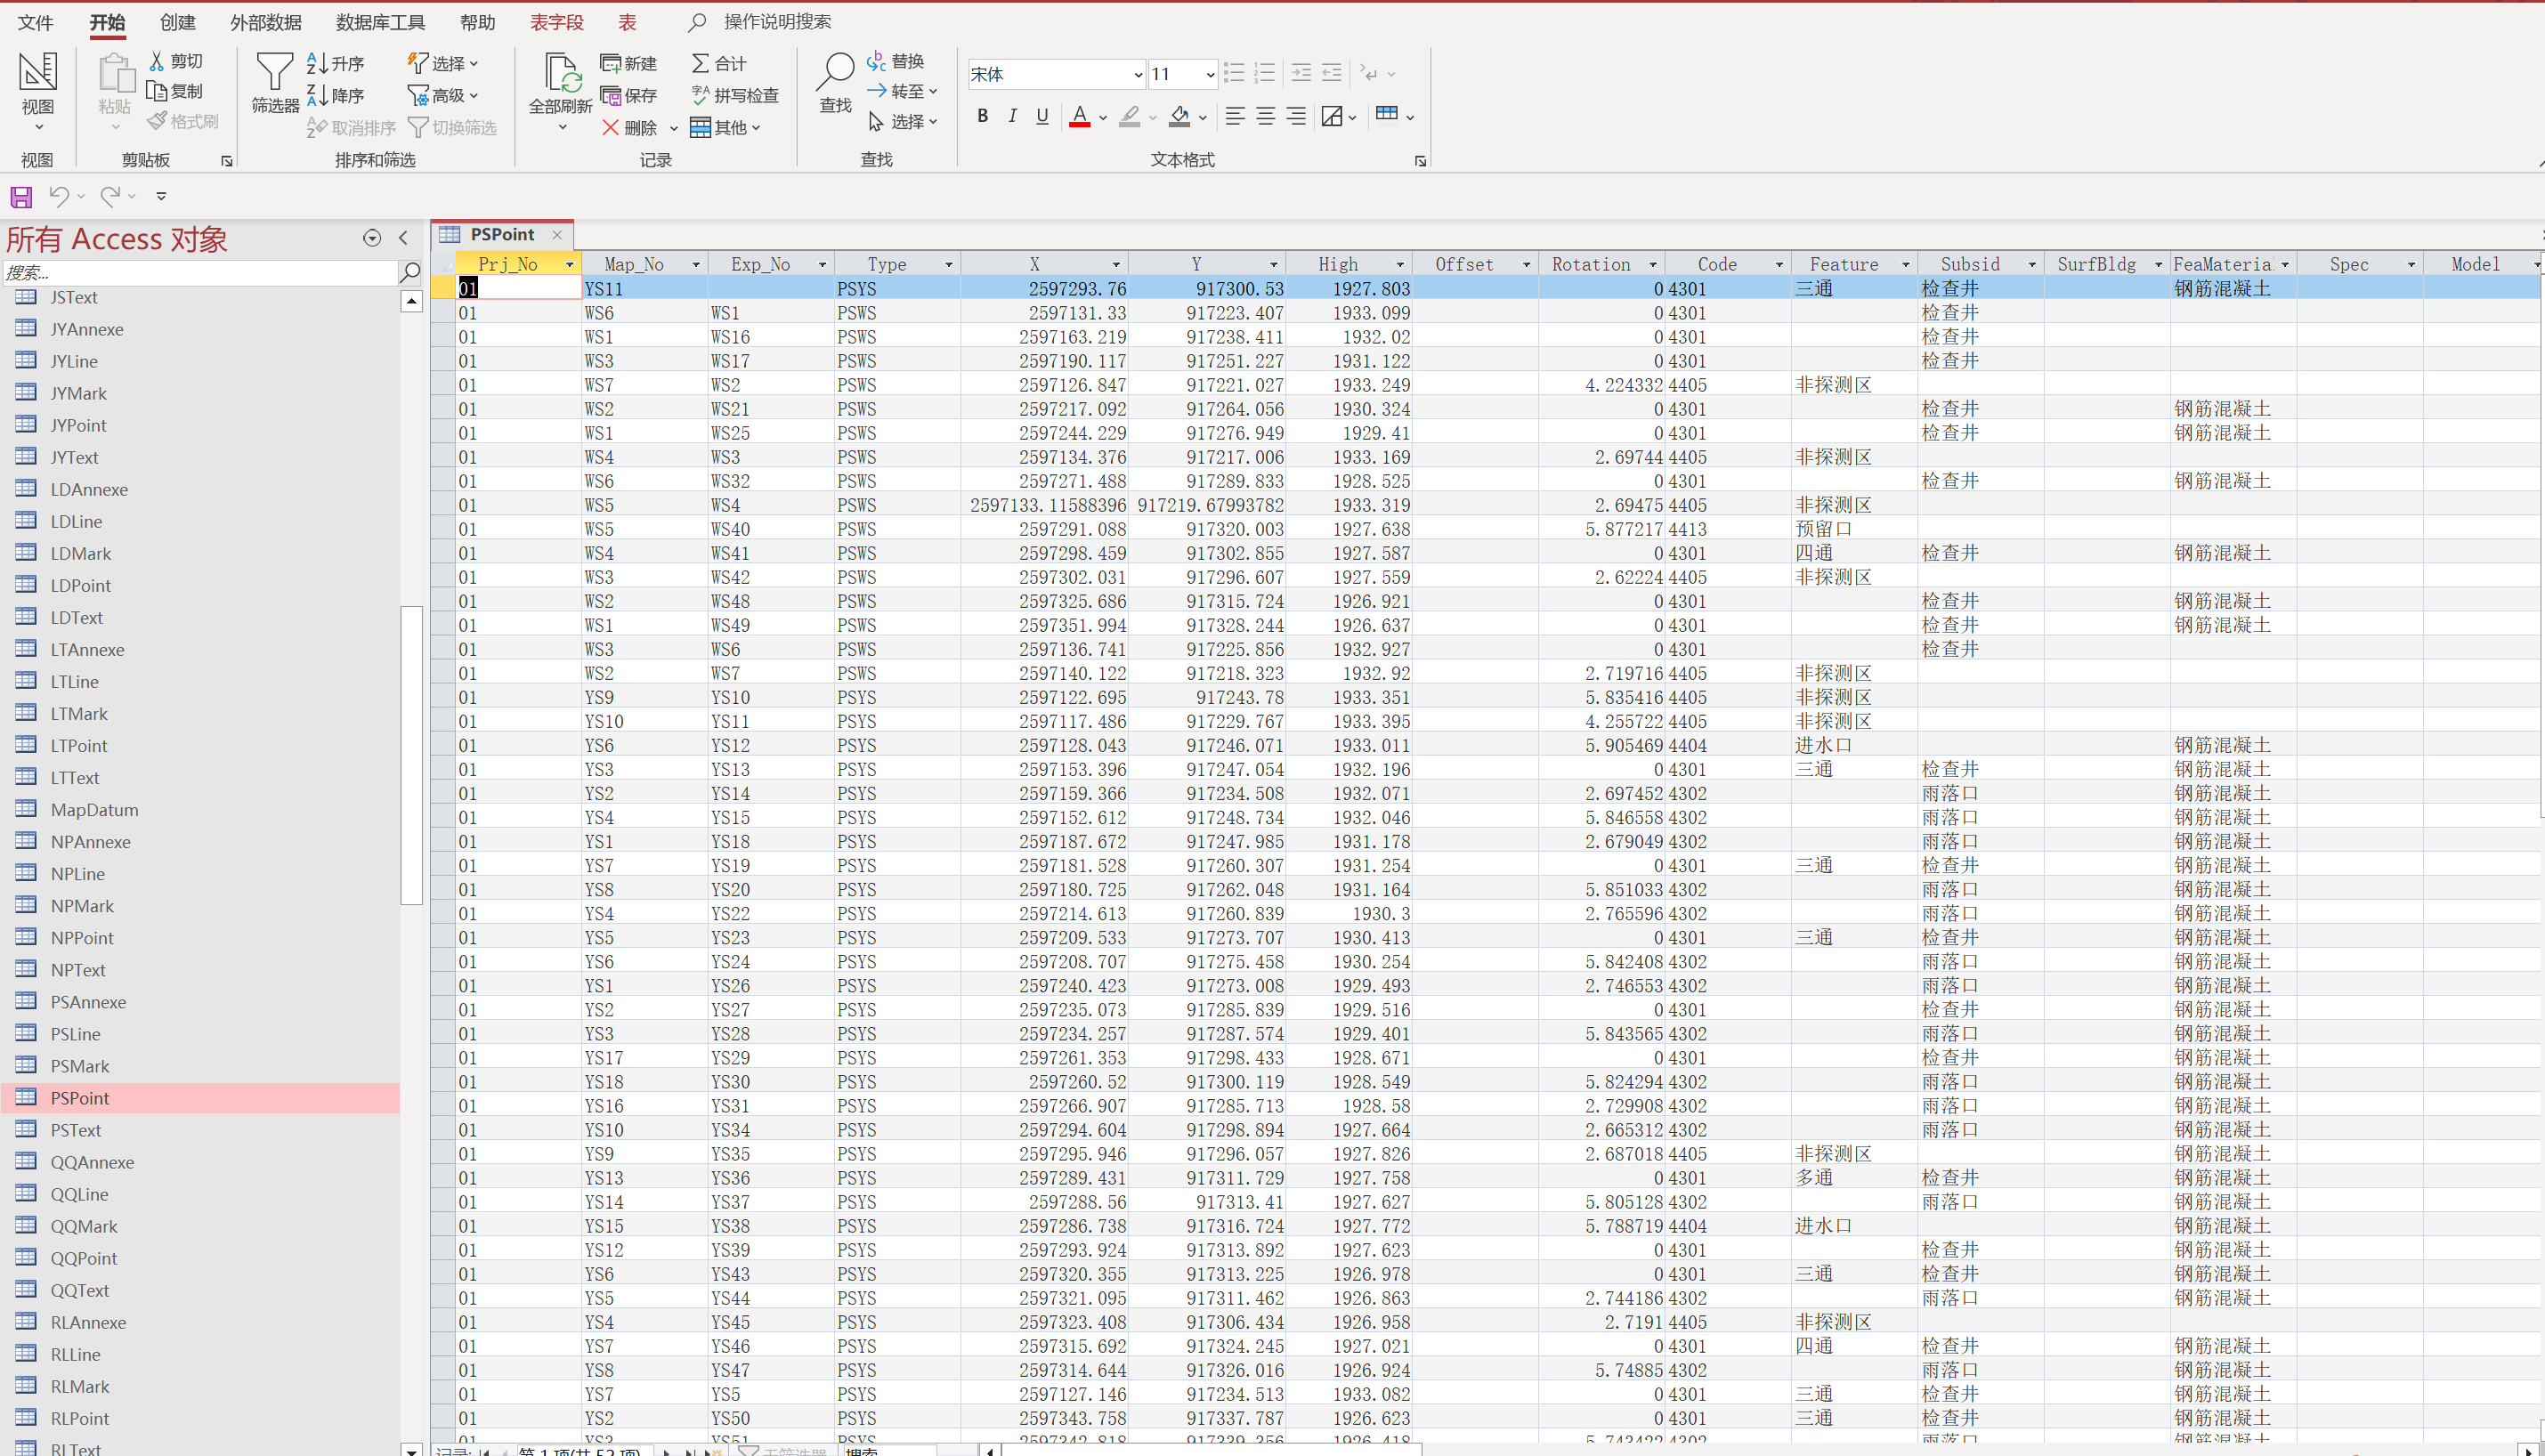
Task: Click 删除 (Delete) red X icon
Action: click(610, 127)
